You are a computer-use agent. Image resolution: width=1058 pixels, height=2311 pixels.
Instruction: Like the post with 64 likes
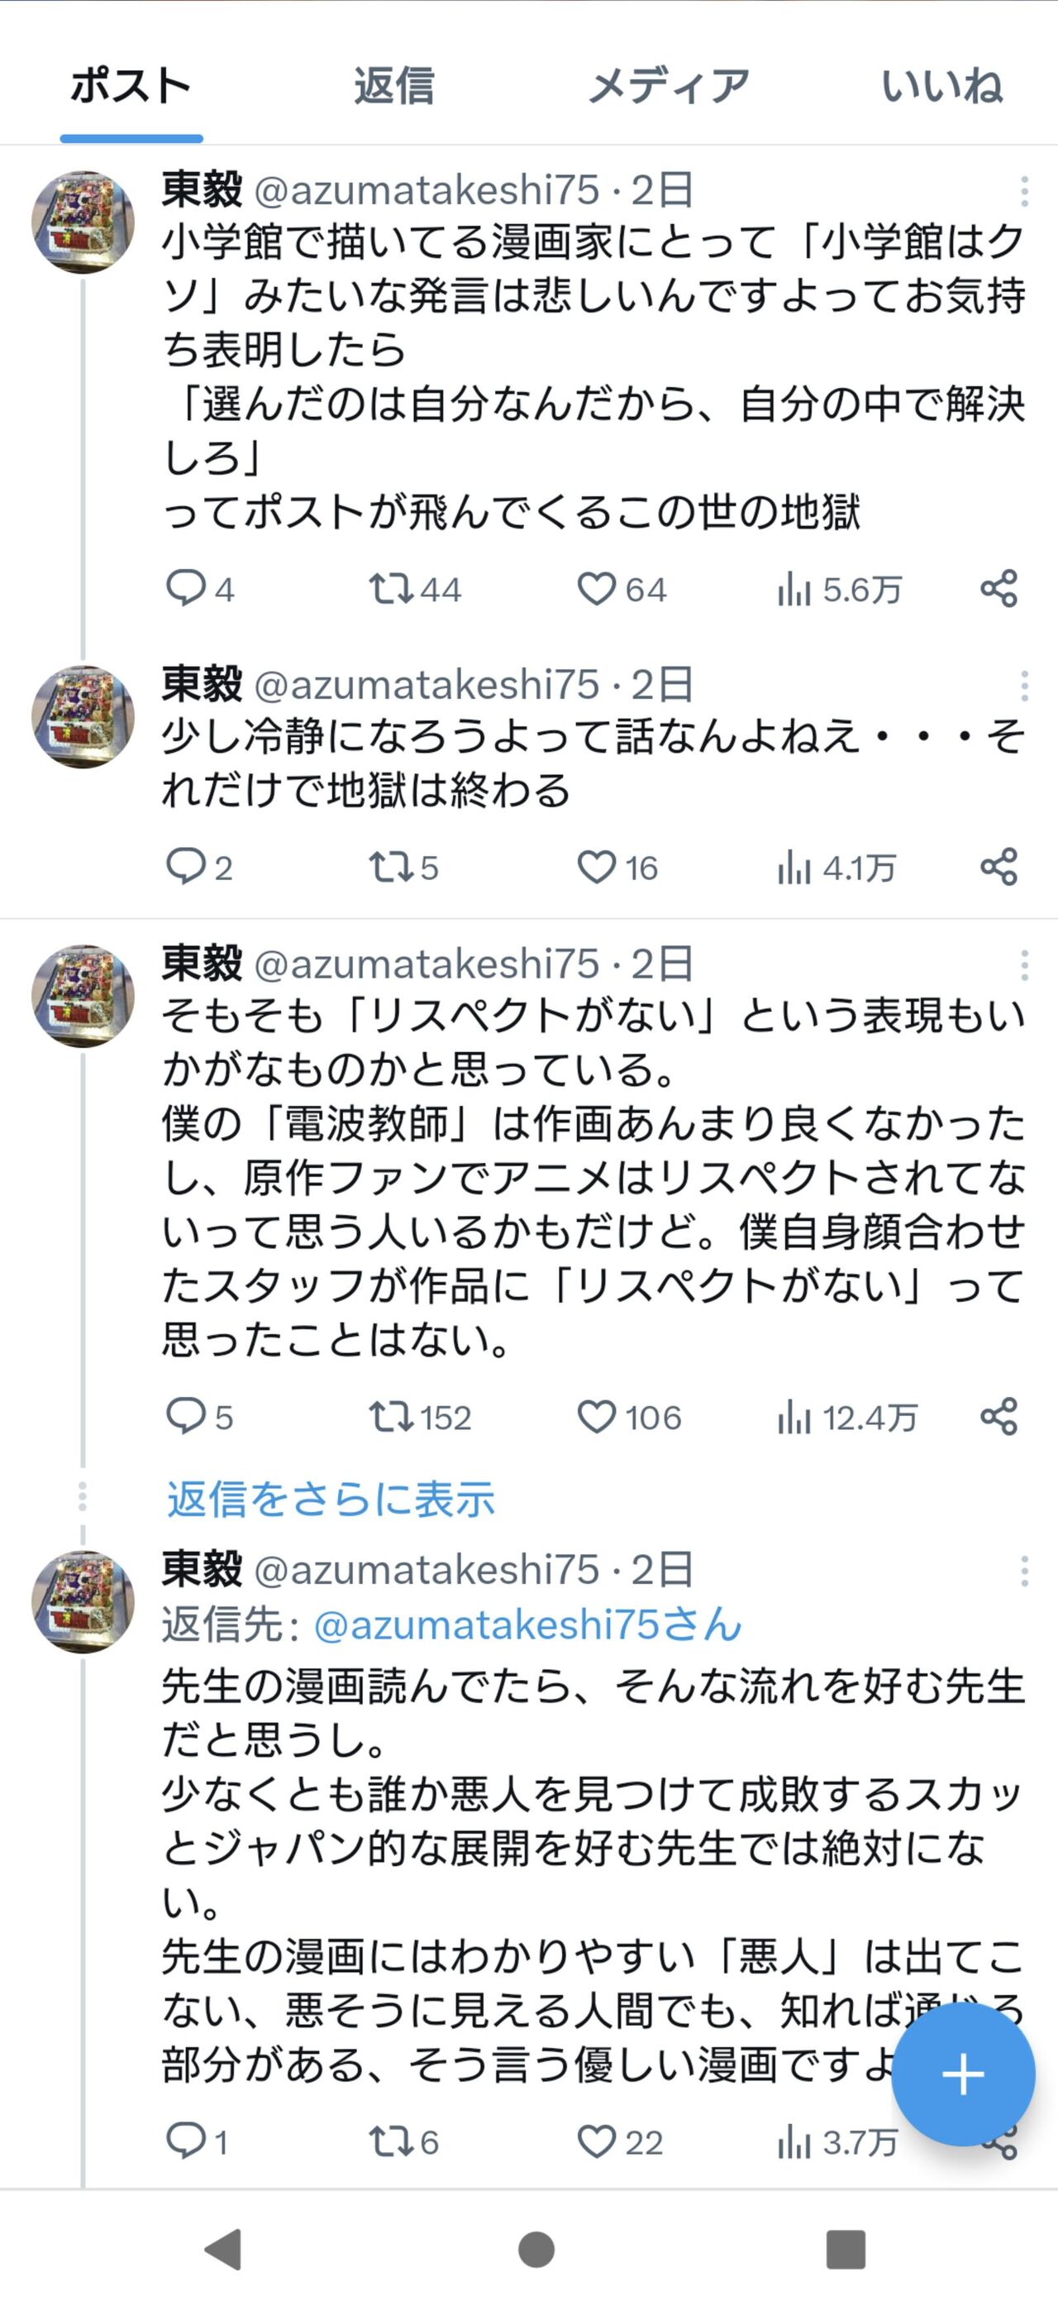point(597,590)
